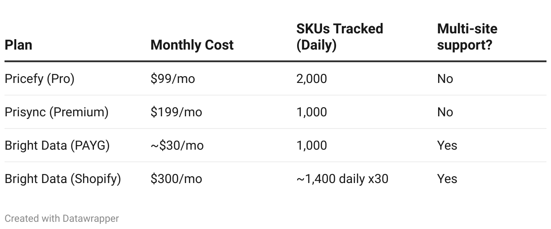551x229 pixels.
Task: Click the $99/mo cost cell
Action: pos(173,79)
